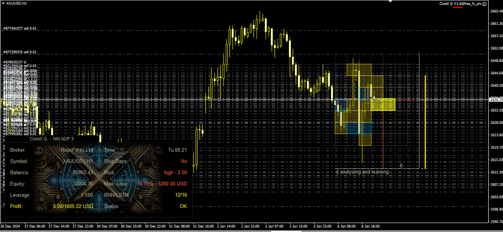Click the analyzing and learning status text
This screenshot has height=232, width=503.
[x=364, y=172]
